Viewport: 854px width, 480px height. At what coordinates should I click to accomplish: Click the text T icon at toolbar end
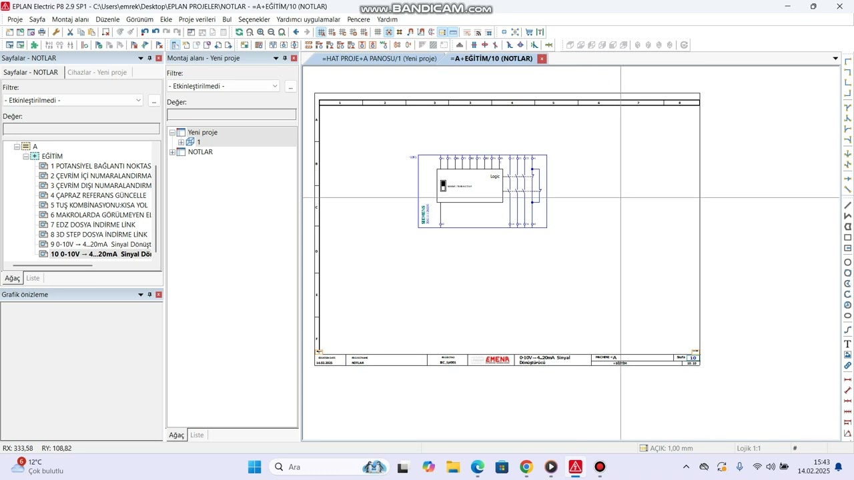[x=540, y=32]
